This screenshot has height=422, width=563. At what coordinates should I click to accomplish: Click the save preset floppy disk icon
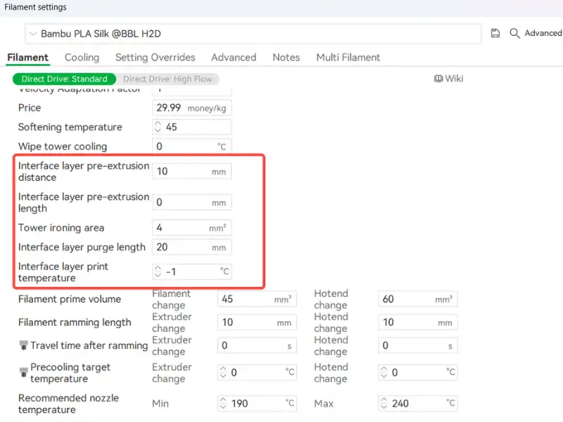point(495,33)
